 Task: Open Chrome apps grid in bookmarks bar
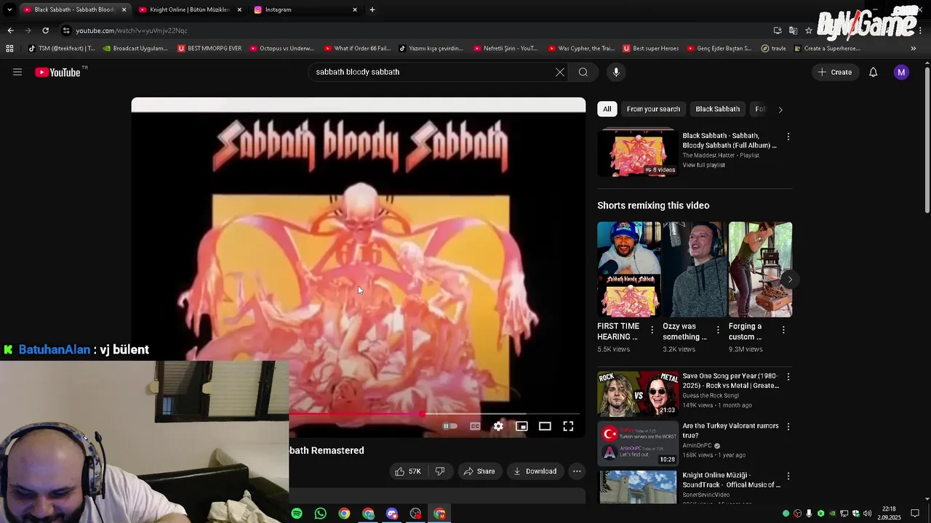pos(9,49)
